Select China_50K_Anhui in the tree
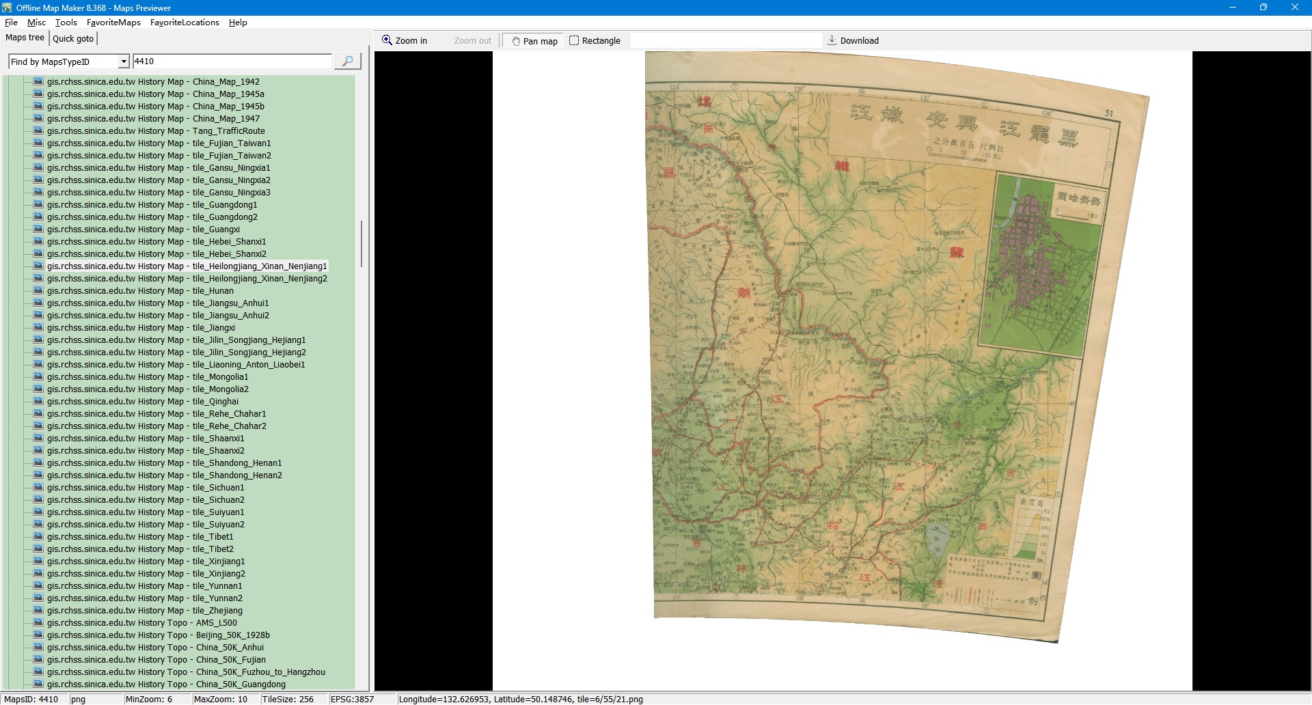The height and width of the screenshot is (705, 1312). (155, 647)
